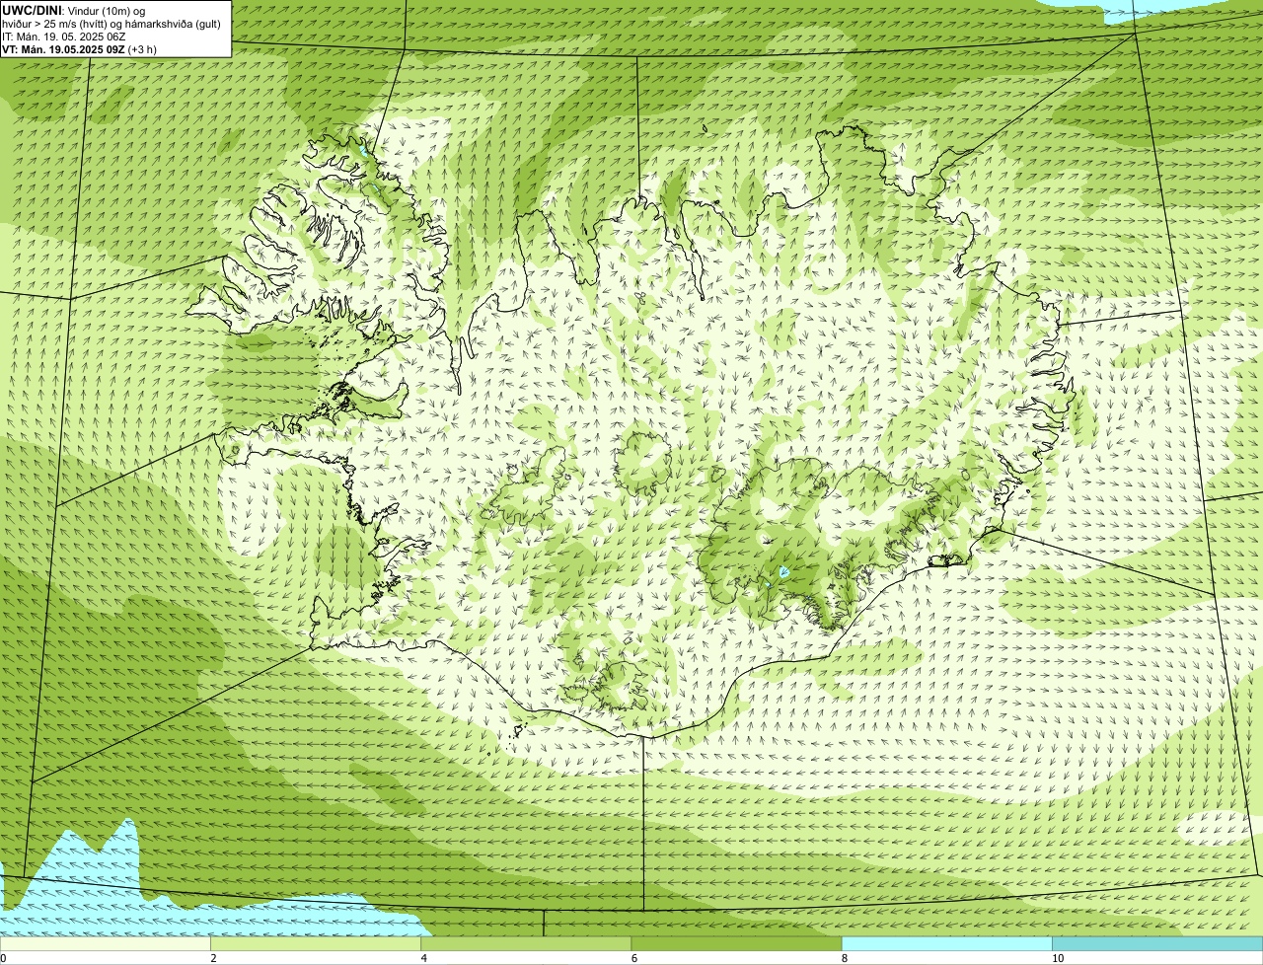Click the scale label '6'

point(633,958)
